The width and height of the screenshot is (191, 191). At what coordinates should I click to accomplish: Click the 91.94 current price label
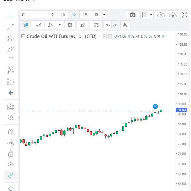[181, 110]
